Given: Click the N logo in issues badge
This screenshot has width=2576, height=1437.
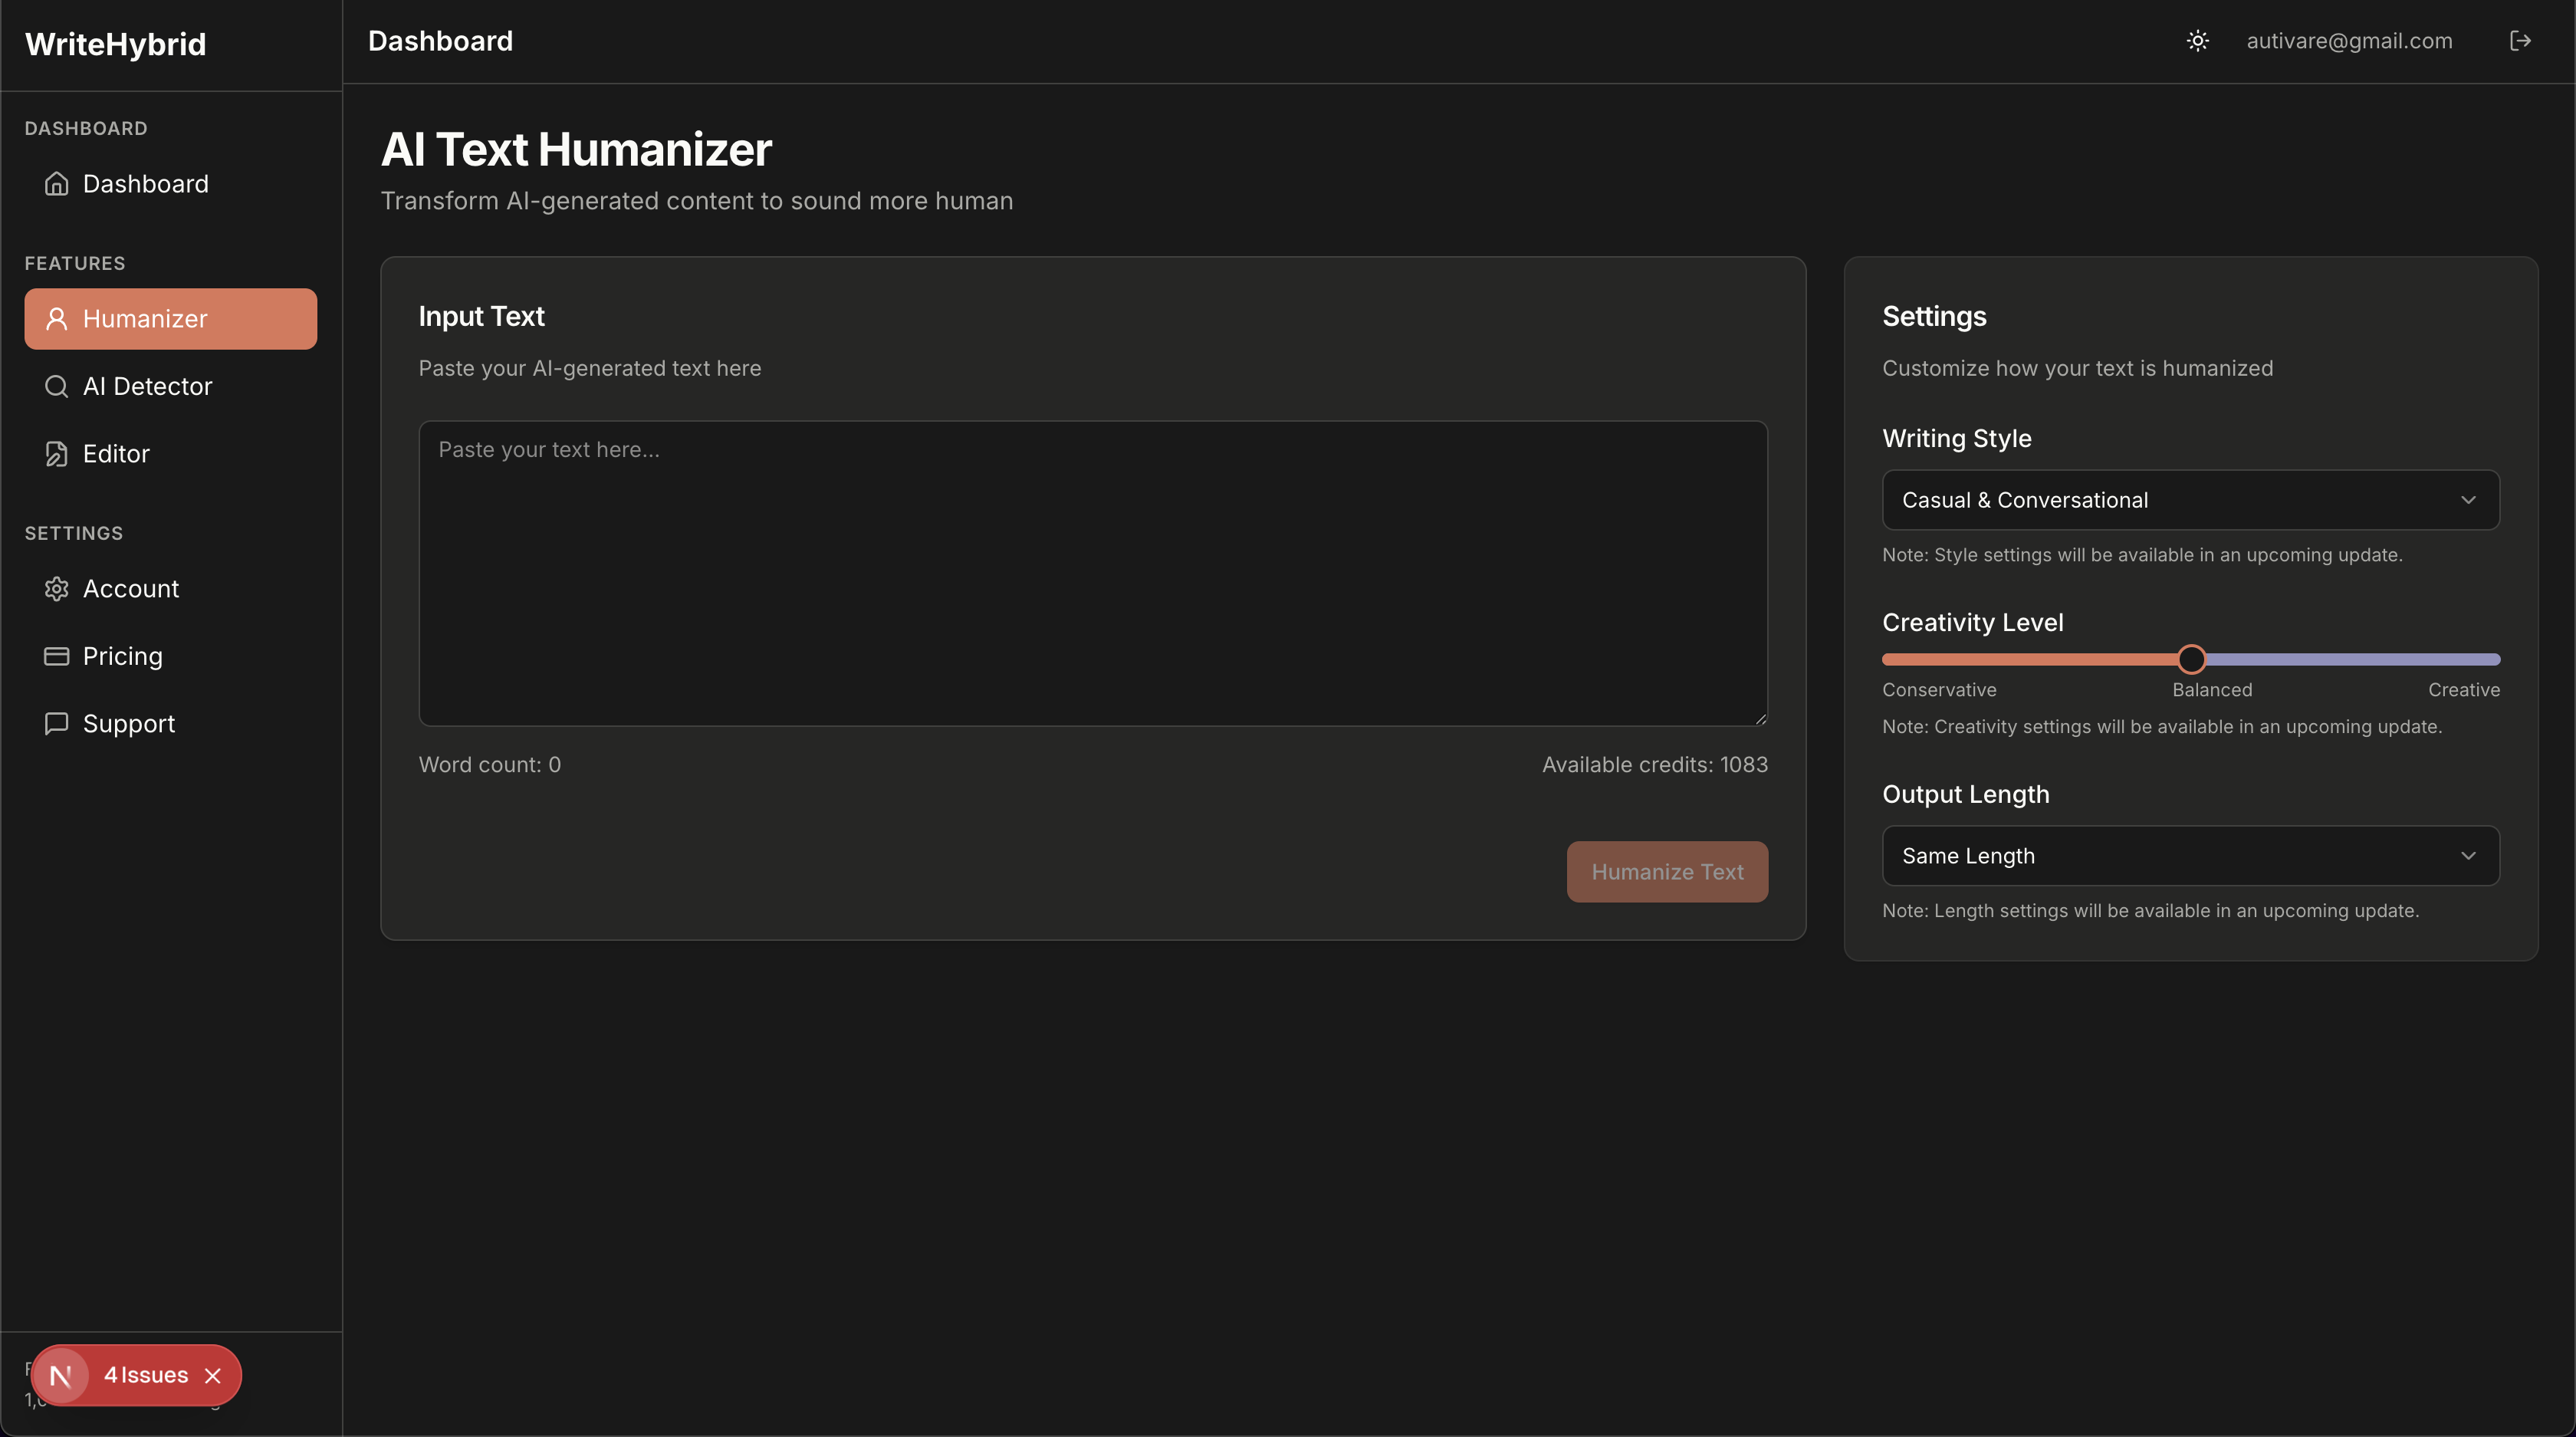Looking at the screenshot, I should coord(61,1376).
